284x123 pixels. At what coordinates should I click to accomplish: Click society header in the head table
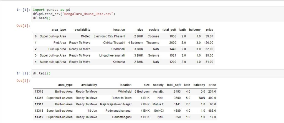pyautogui.click(x=154, y=30)
